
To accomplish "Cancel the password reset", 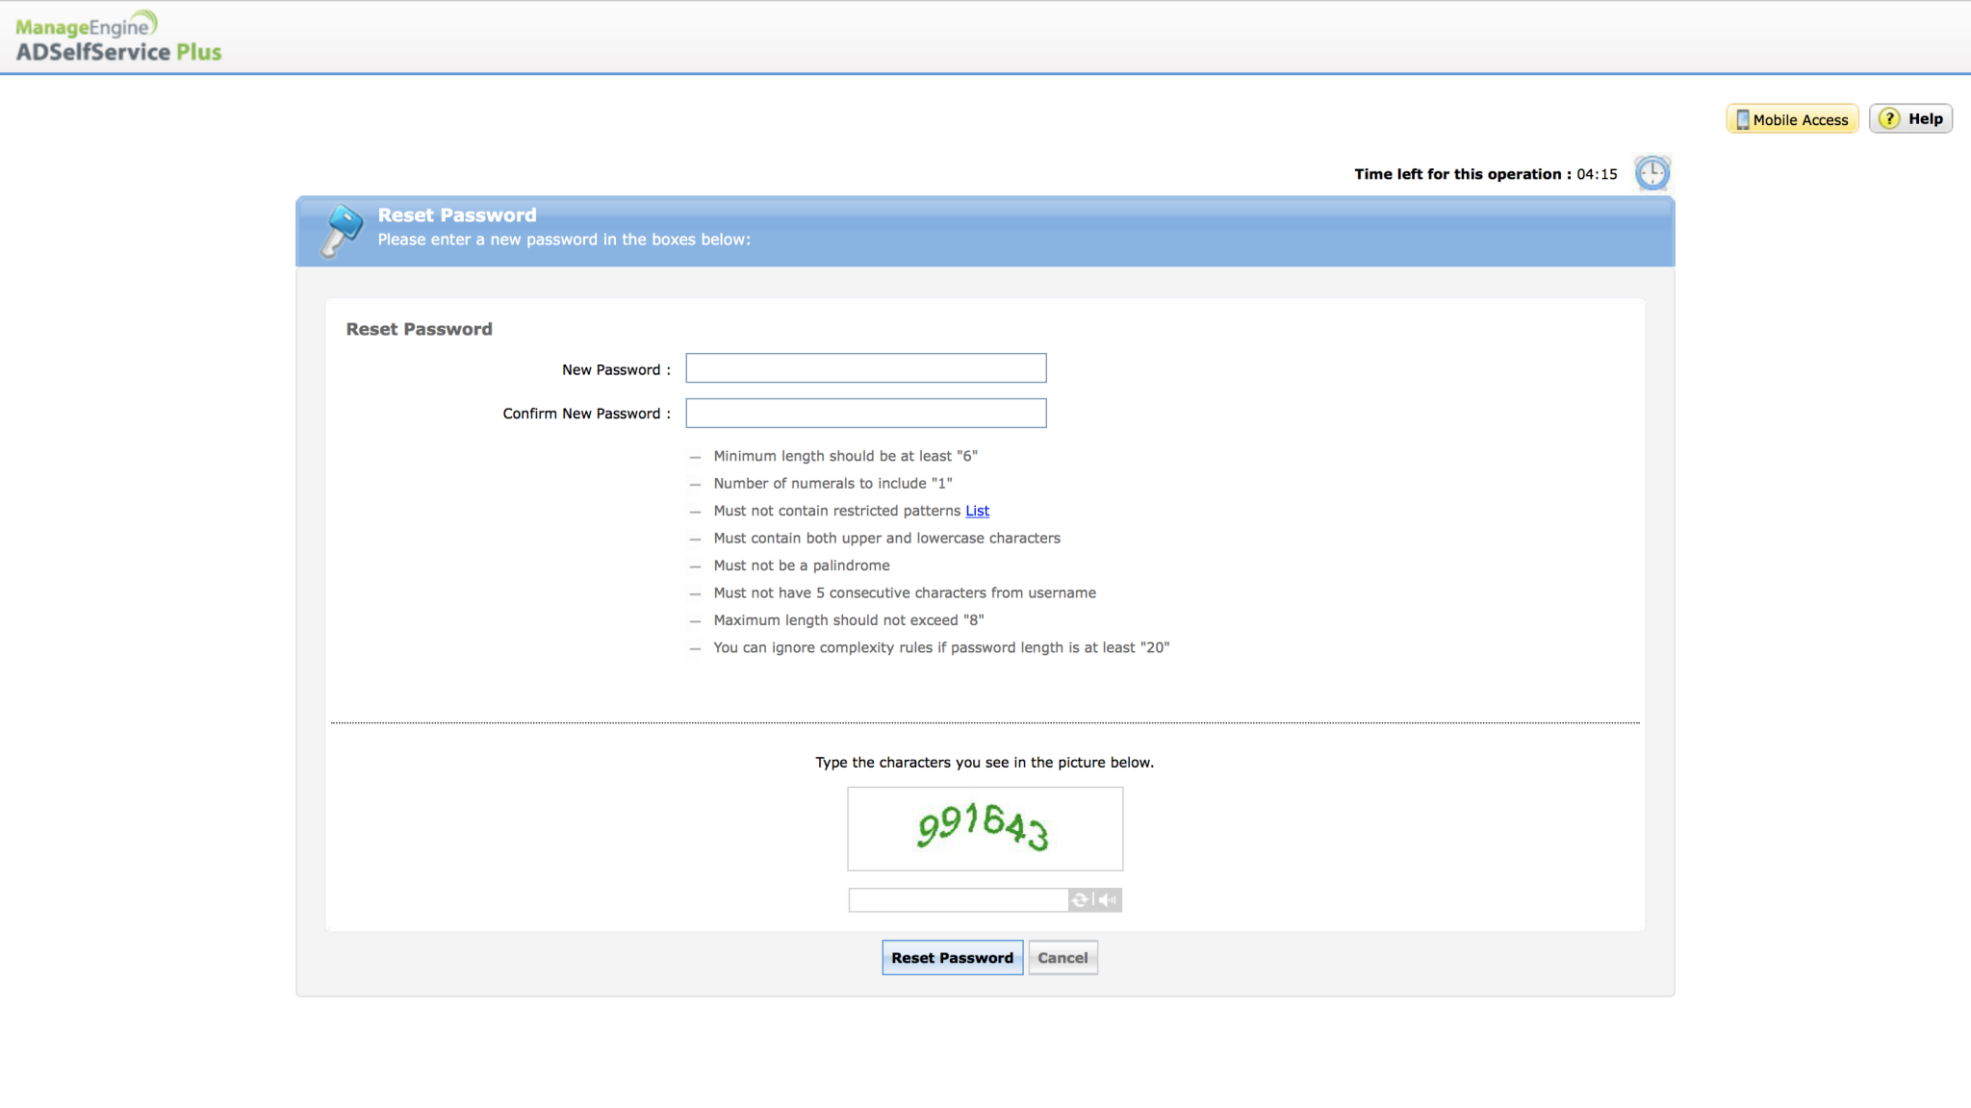I will click(1062, 958).
